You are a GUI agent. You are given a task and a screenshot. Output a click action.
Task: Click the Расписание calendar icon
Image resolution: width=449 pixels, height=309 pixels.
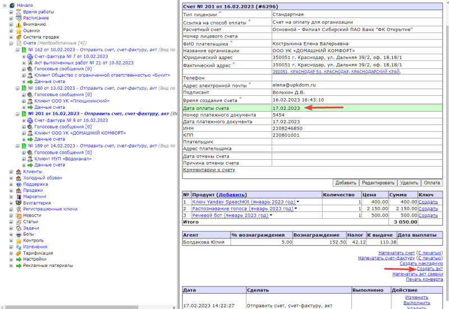(x=19, y=18)
